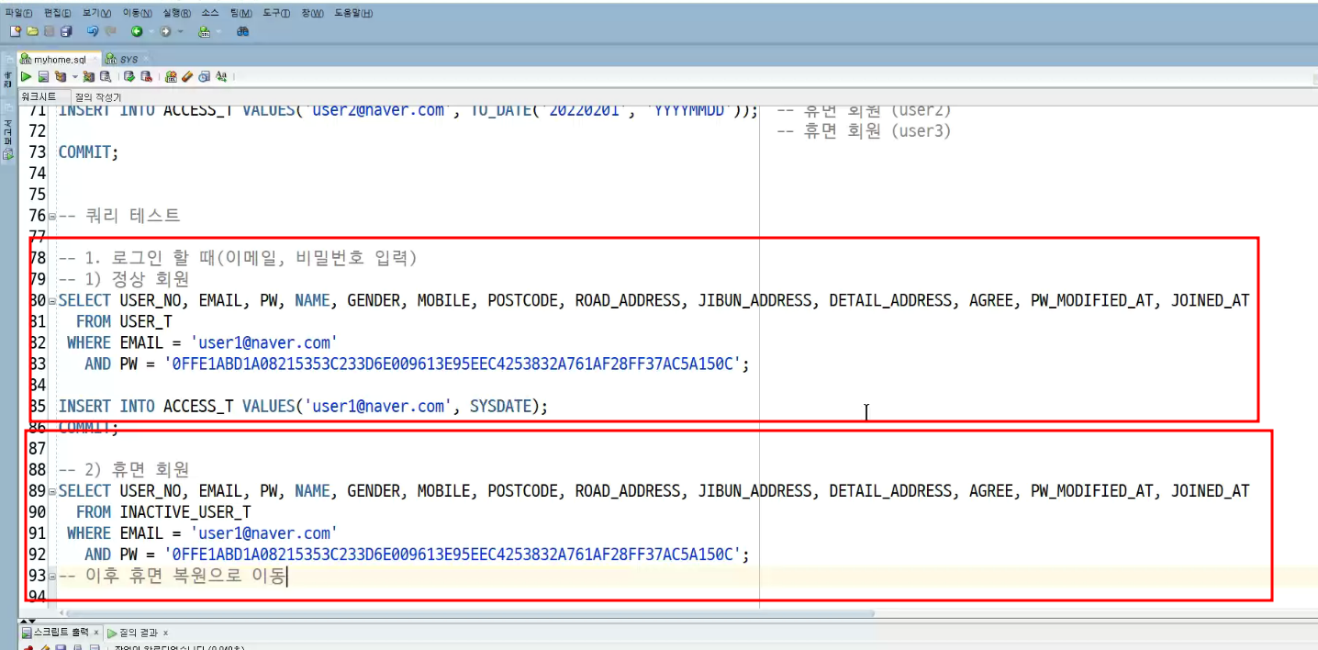Switch to the 스크립트 출력 tab
1318x650 pixels.
click(x=61, y=633)
